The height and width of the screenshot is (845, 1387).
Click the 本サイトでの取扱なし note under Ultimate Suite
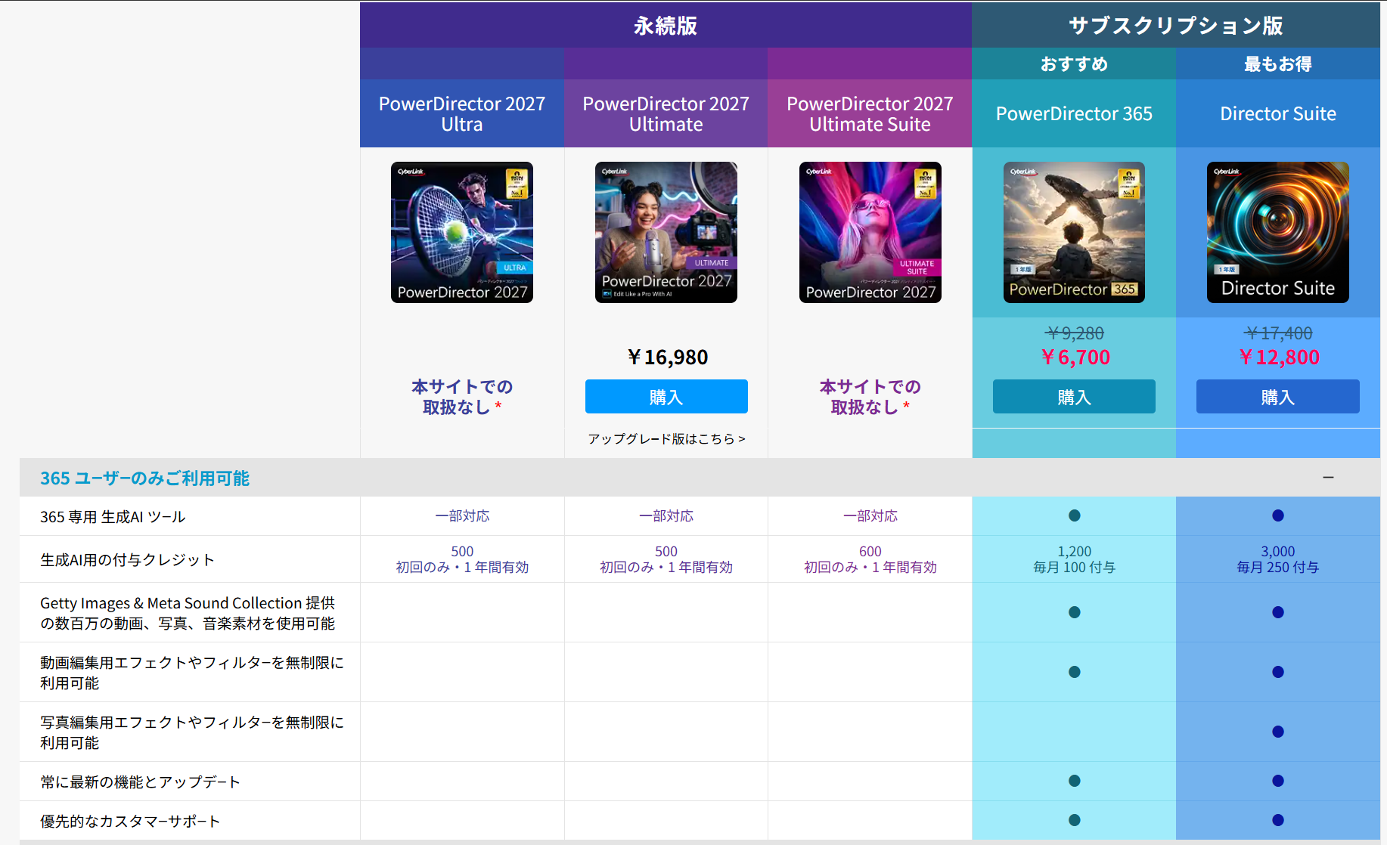coord(870,397)
